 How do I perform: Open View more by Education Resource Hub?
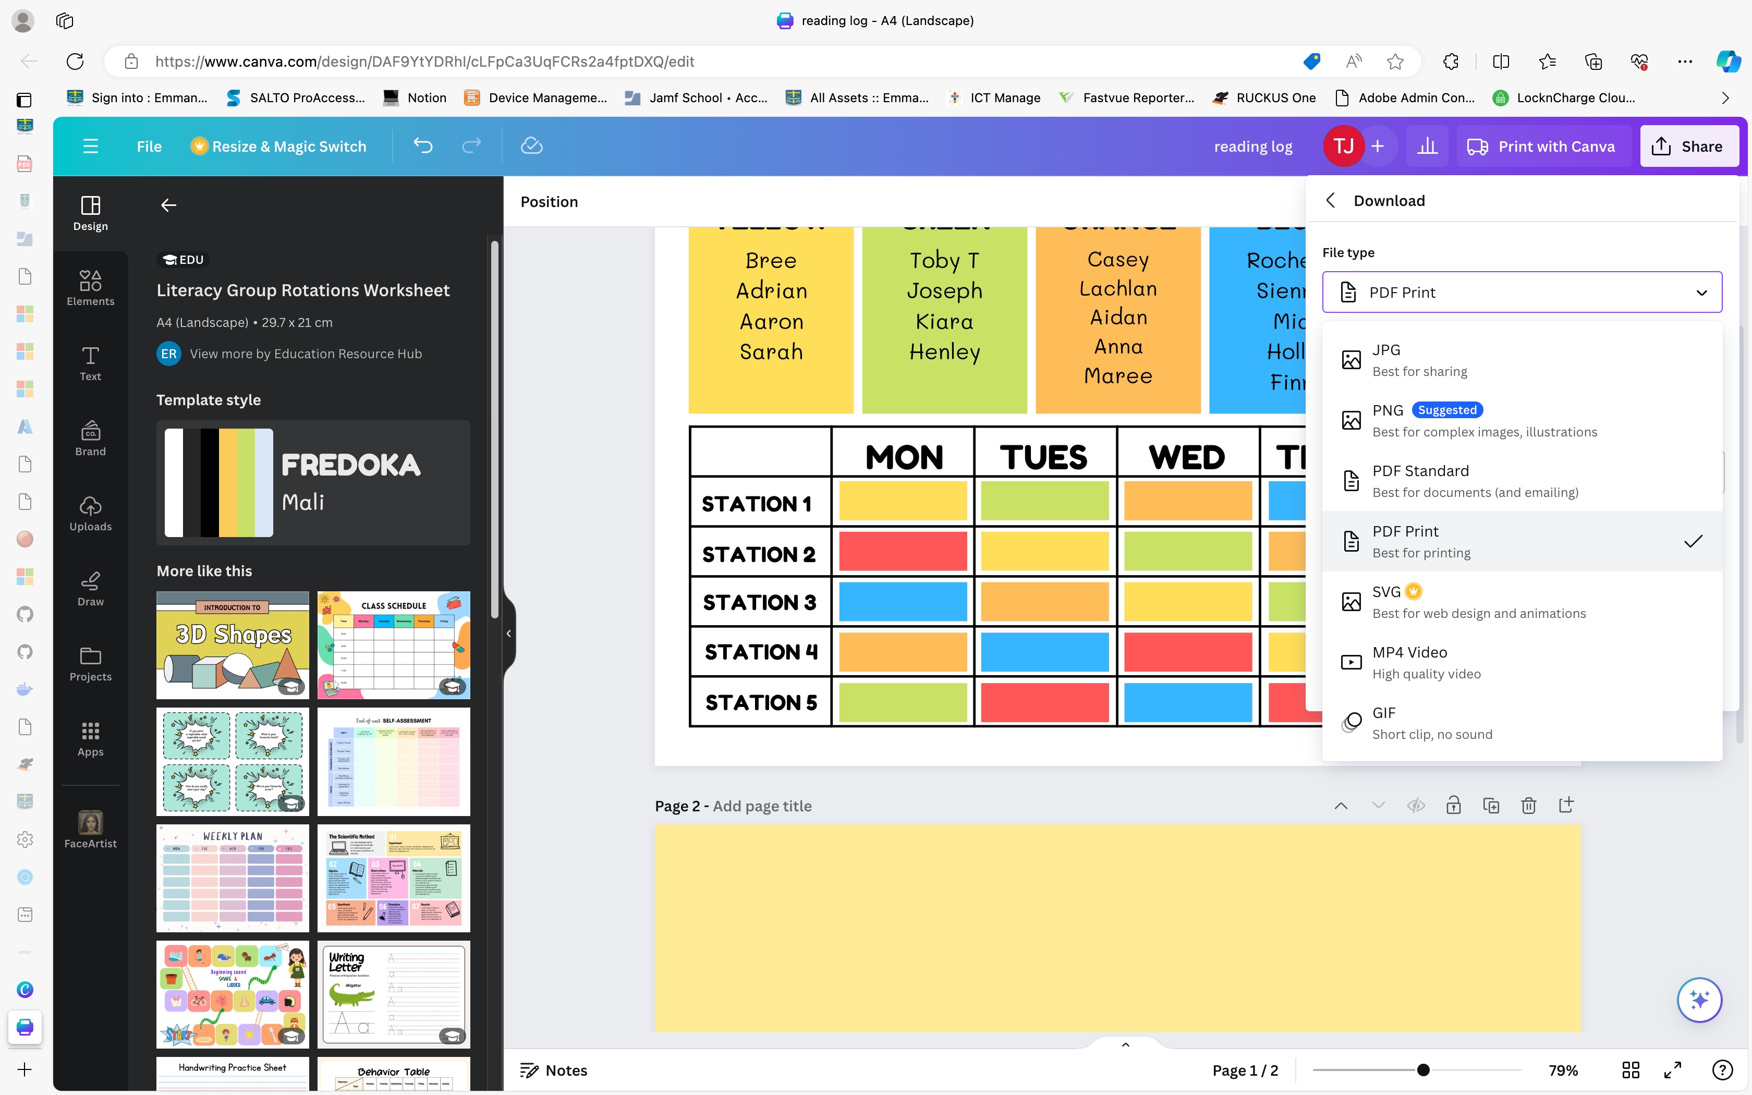[x=305, y=354]
